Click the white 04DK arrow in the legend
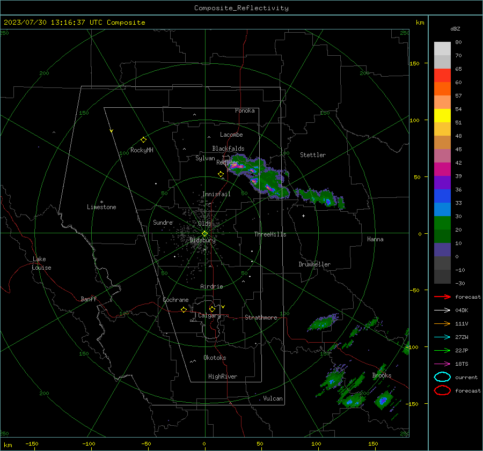The height and width of the screenshot is (451, 483). tap(442, 310)
